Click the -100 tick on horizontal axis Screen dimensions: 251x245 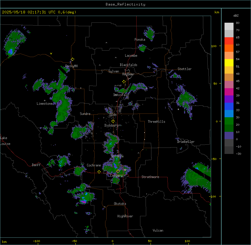pos(36,241)
